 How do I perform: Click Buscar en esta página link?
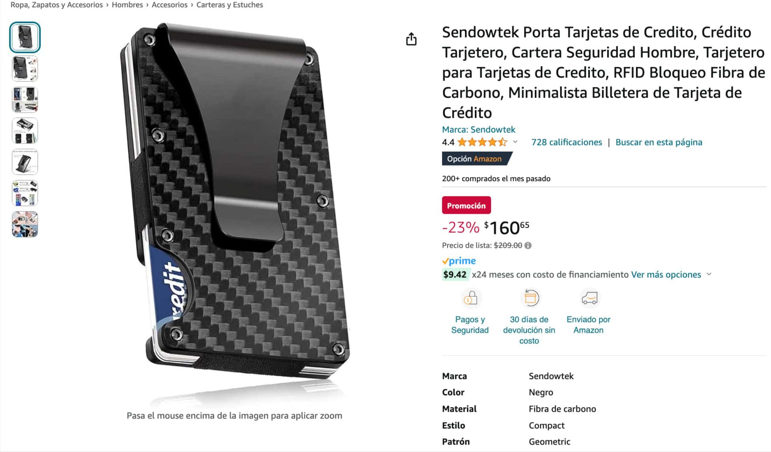659,142
